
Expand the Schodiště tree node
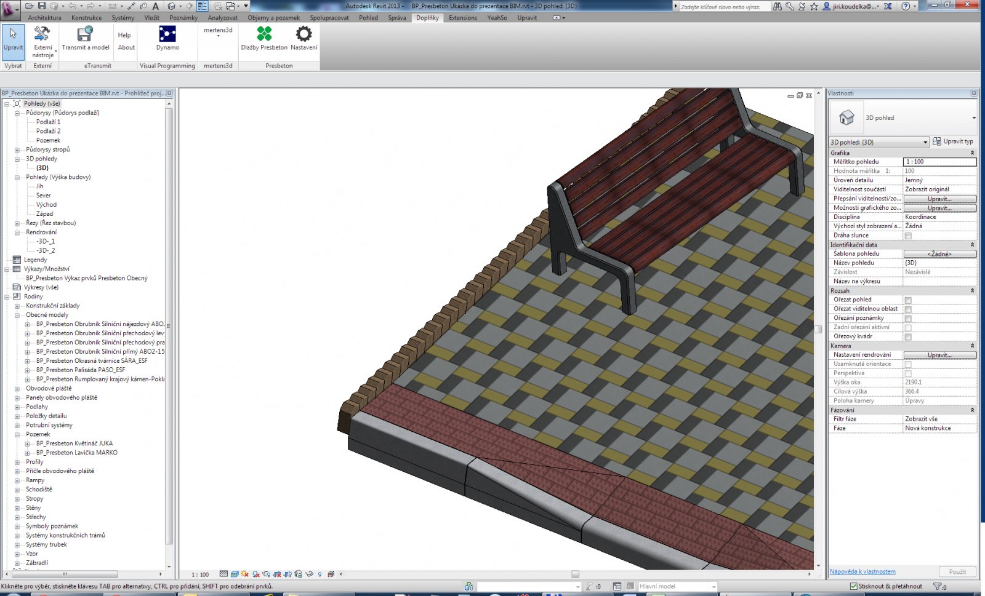pos(17,490)
